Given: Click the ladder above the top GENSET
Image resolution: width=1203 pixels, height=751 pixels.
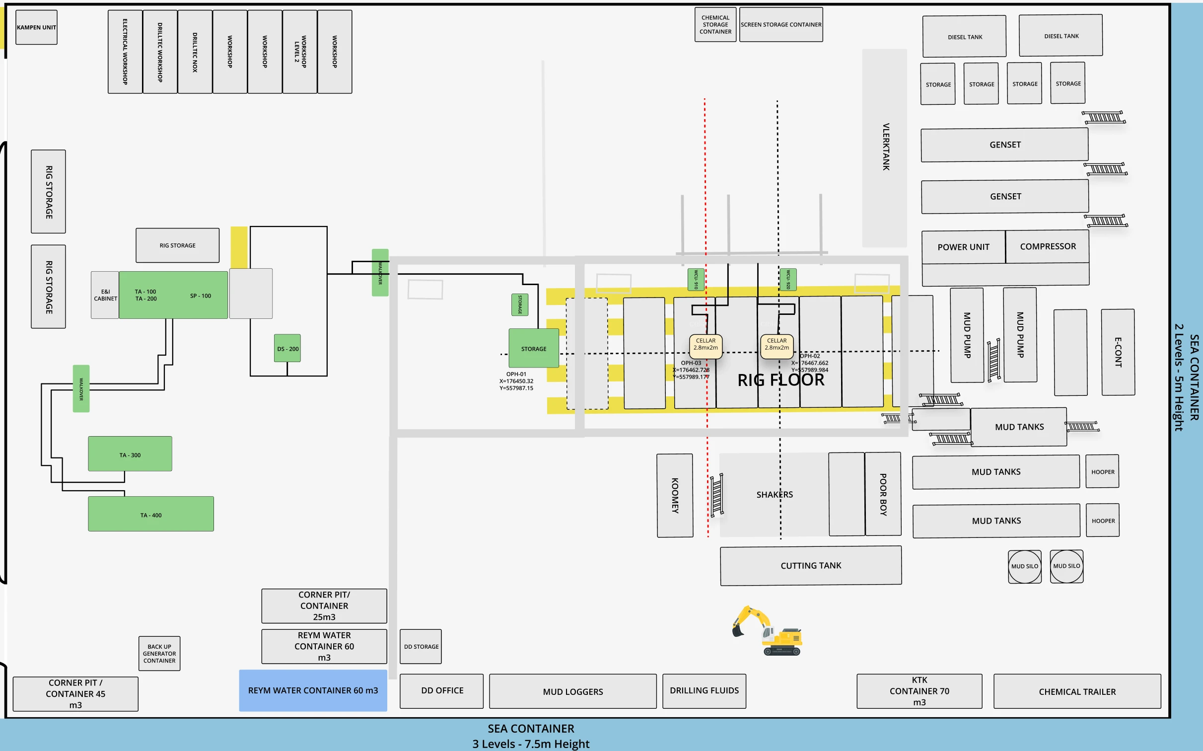Looking at the screenshot, I should coord(1104,118).
